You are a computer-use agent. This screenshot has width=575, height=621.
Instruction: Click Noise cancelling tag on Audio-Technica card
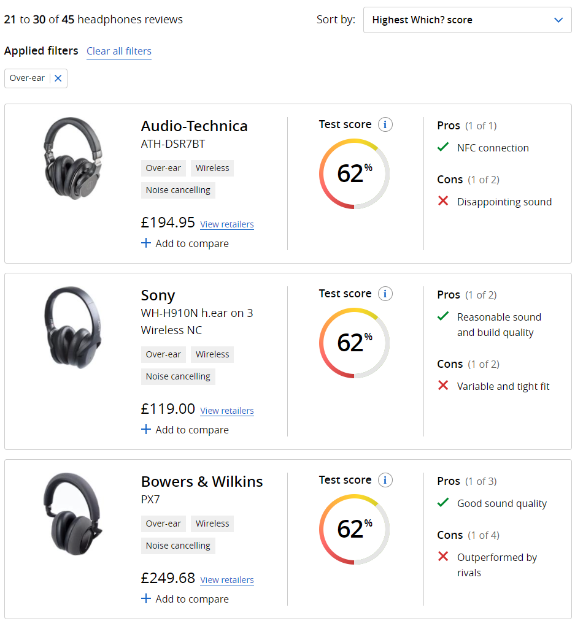point(178,190)
